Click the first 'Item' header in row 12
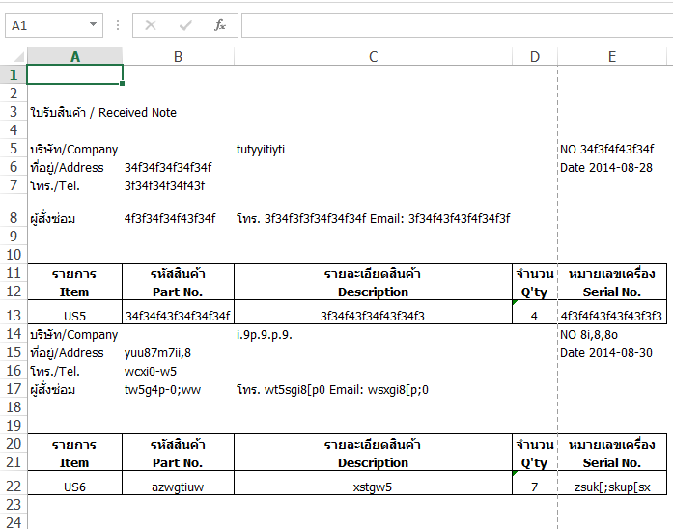 click(74, 292)
